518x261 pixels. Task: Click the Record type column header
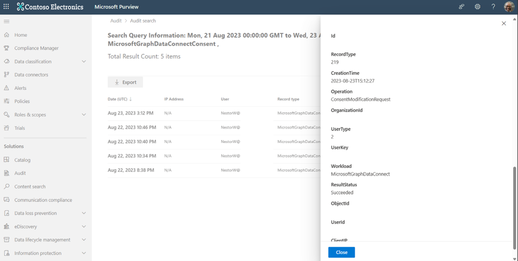coord(288,99)
